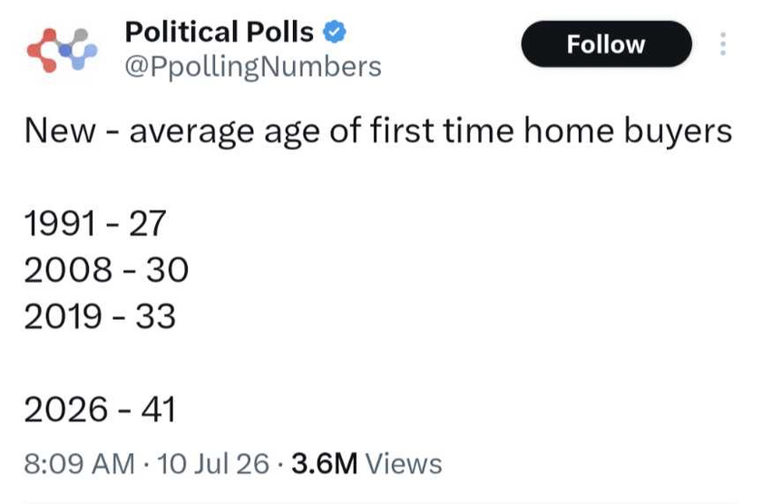Visit the @PpollingNumbers handle link
The width and height of the screenshot is (762, 504).
253,67
